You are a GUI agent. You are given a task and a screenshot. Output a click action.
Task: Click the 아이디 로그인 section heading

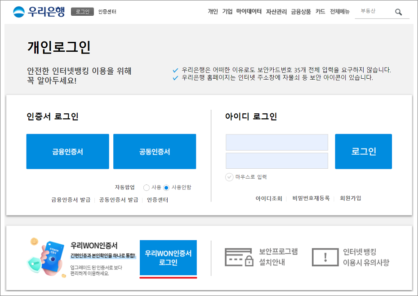(x=251, y=117)
